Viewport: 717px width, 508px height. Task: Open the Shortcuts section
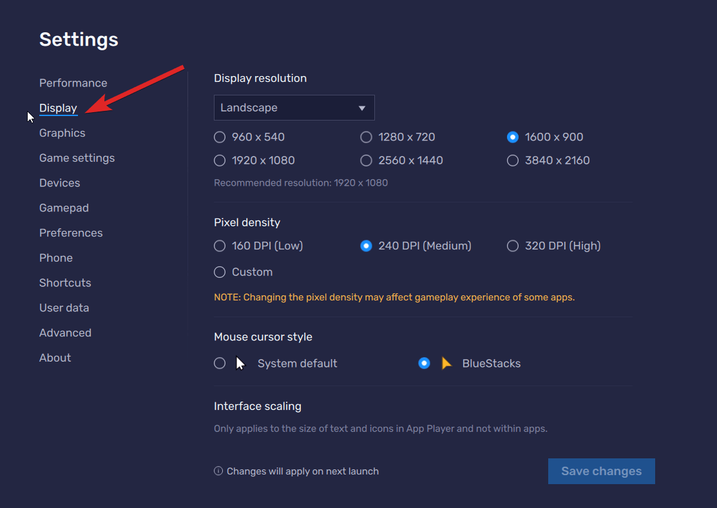coord(65,283)
